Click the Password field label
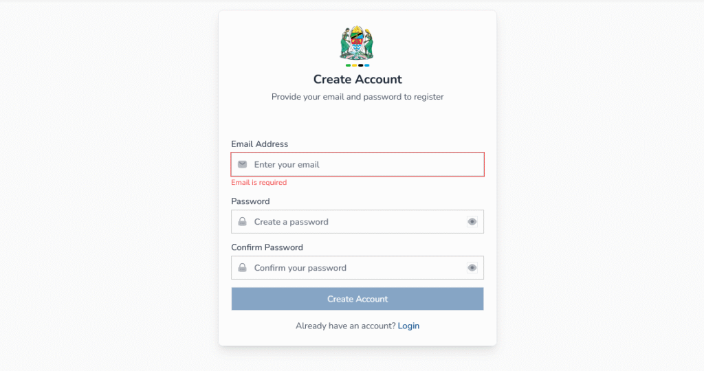 click(250, 201)
